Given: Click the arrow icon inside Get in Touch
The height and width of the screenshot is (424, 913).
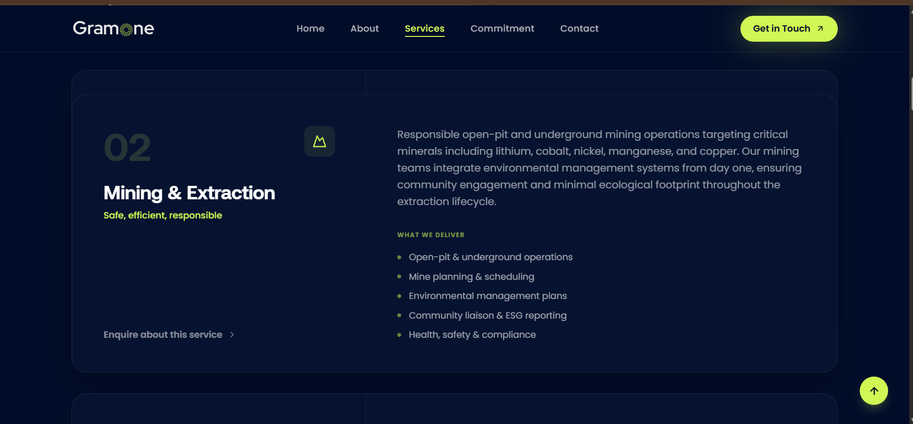Looking at the screenshot, I should [x=821, y=29].
